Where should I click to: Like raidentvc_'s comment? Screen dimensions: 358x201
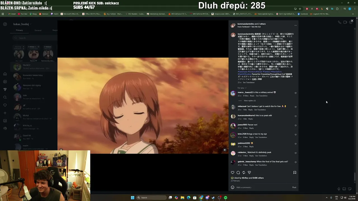pos(296,153)
